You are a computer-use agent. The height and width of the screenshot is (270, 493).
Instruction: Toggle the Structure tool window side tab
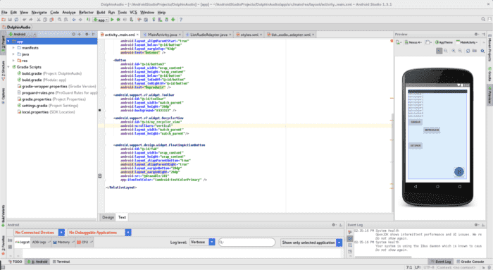pos(3,71)
